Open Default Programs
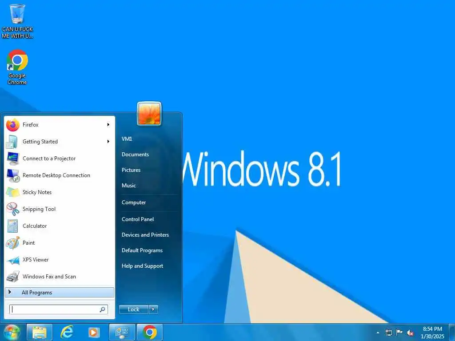This screenshot has width=455, height=341. click(x=142, y=250)
